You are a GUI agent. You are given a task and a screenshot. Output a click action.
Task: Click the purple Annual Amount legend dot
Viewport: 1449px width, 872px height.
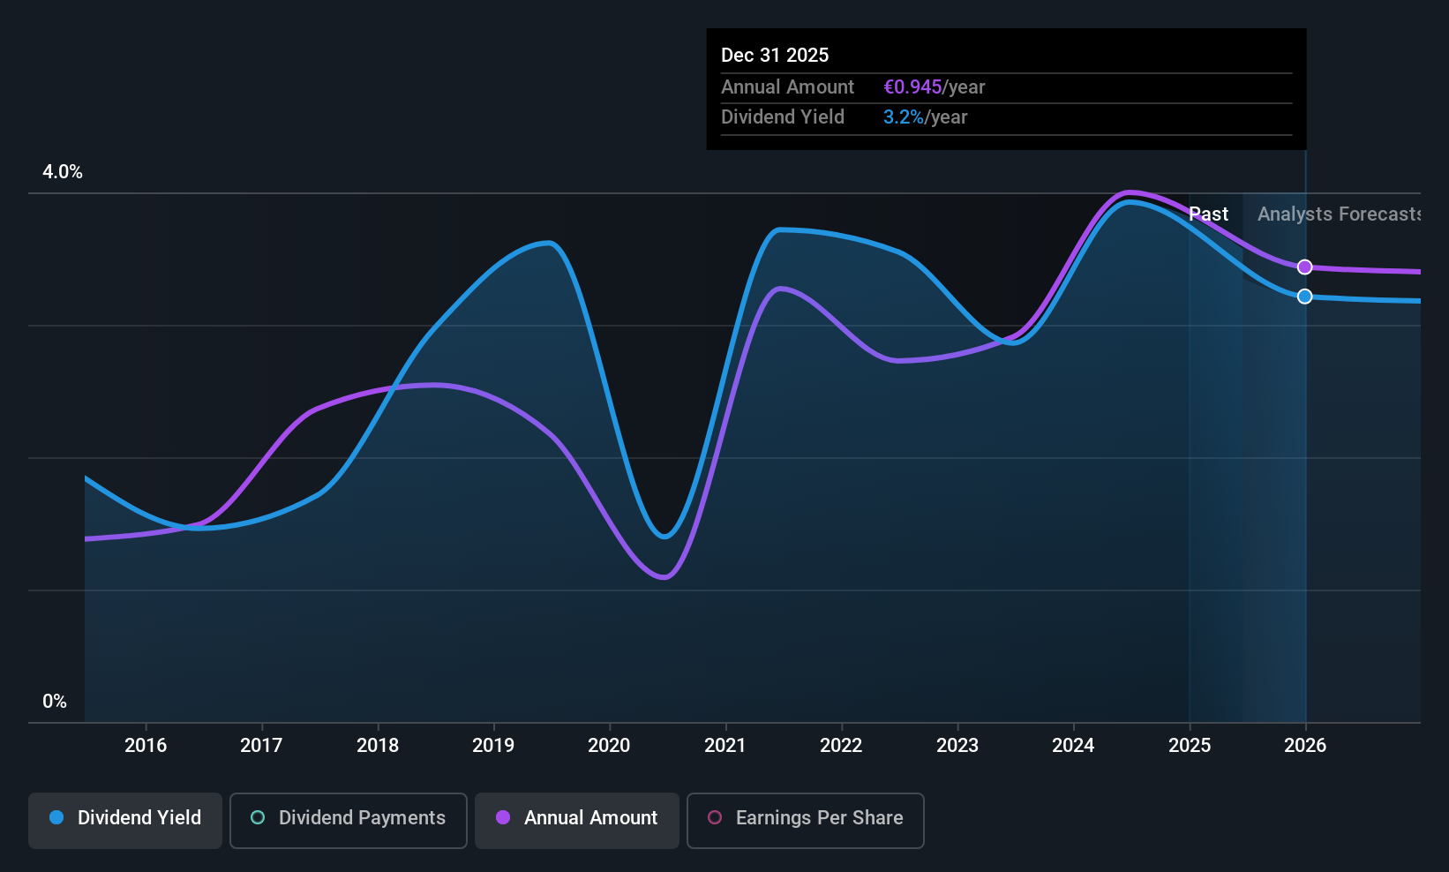(x=503, y=817)
